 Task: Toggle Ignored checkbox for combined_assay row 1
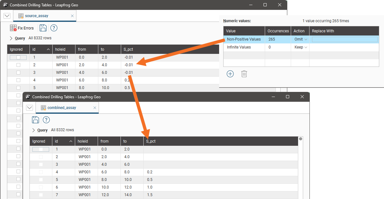41,149
